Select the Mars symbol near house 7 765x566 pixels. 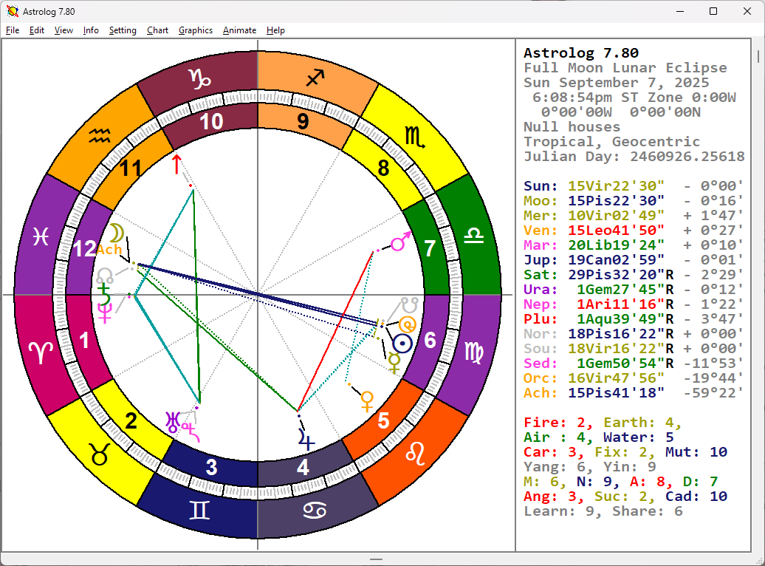pyautogui.click(x=401, y=242)
